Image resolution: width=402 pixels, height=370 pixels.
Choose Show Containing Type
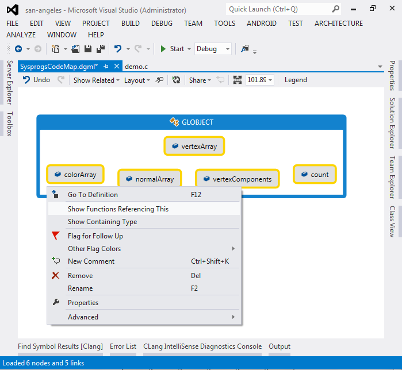144,222
